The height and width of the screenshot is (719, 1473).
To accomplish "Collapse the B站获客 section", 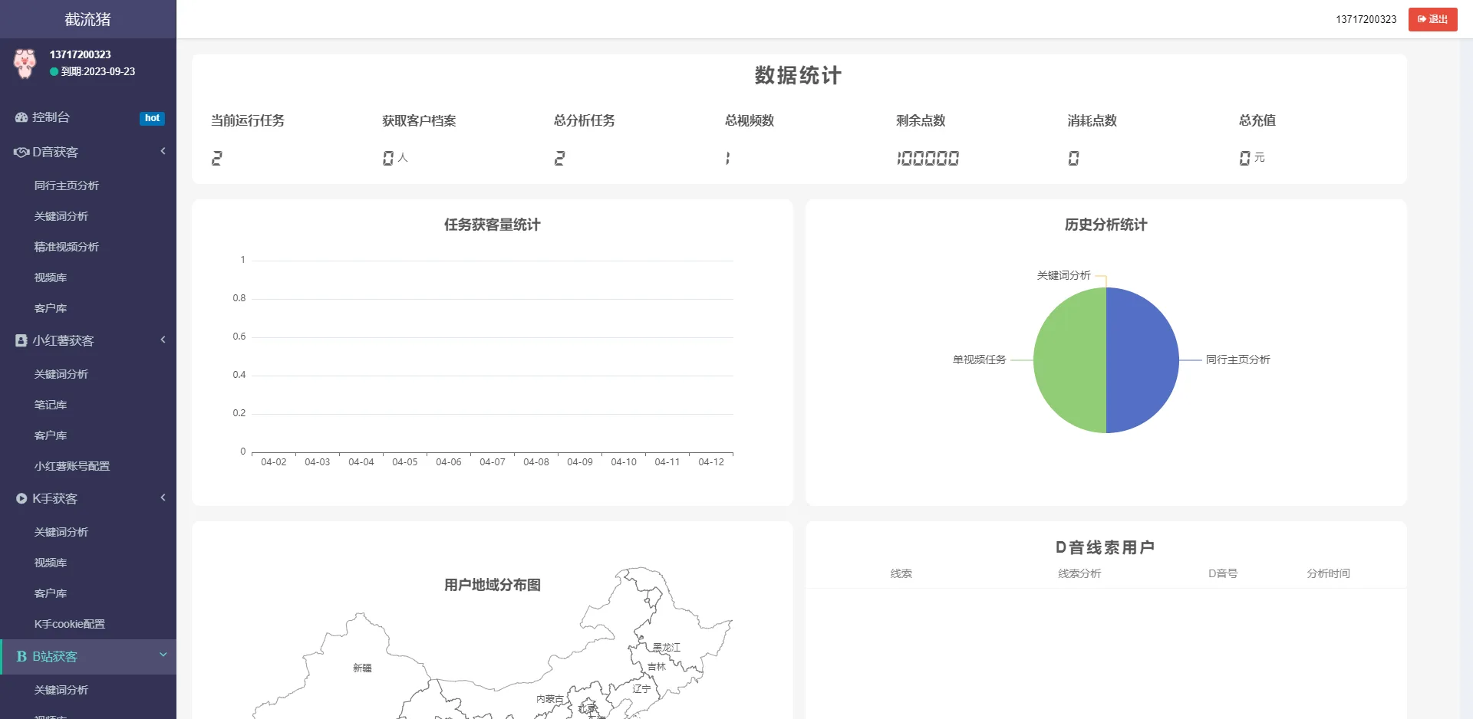I will pos(163,656).
